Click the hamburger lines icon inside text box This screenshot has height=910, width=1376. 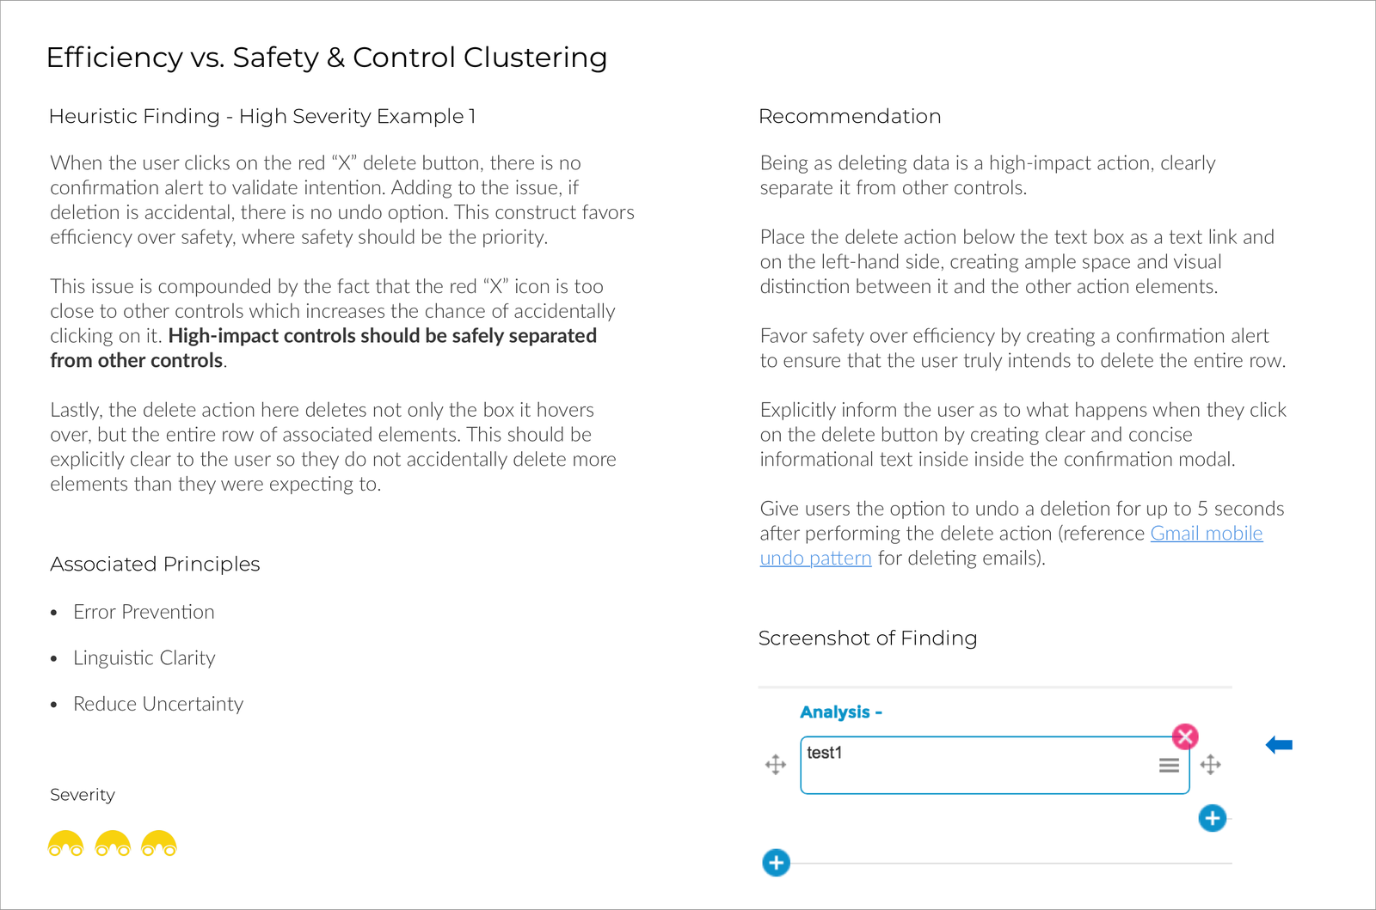coord(1169,765)
